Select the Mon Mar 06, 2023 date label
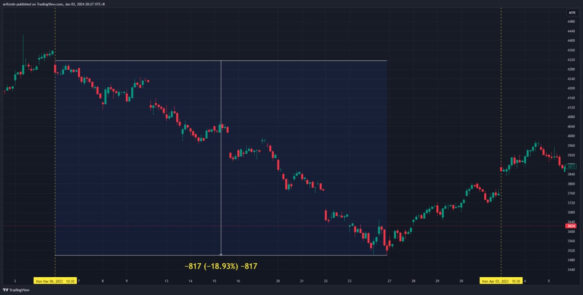 [x=55, y=281]
